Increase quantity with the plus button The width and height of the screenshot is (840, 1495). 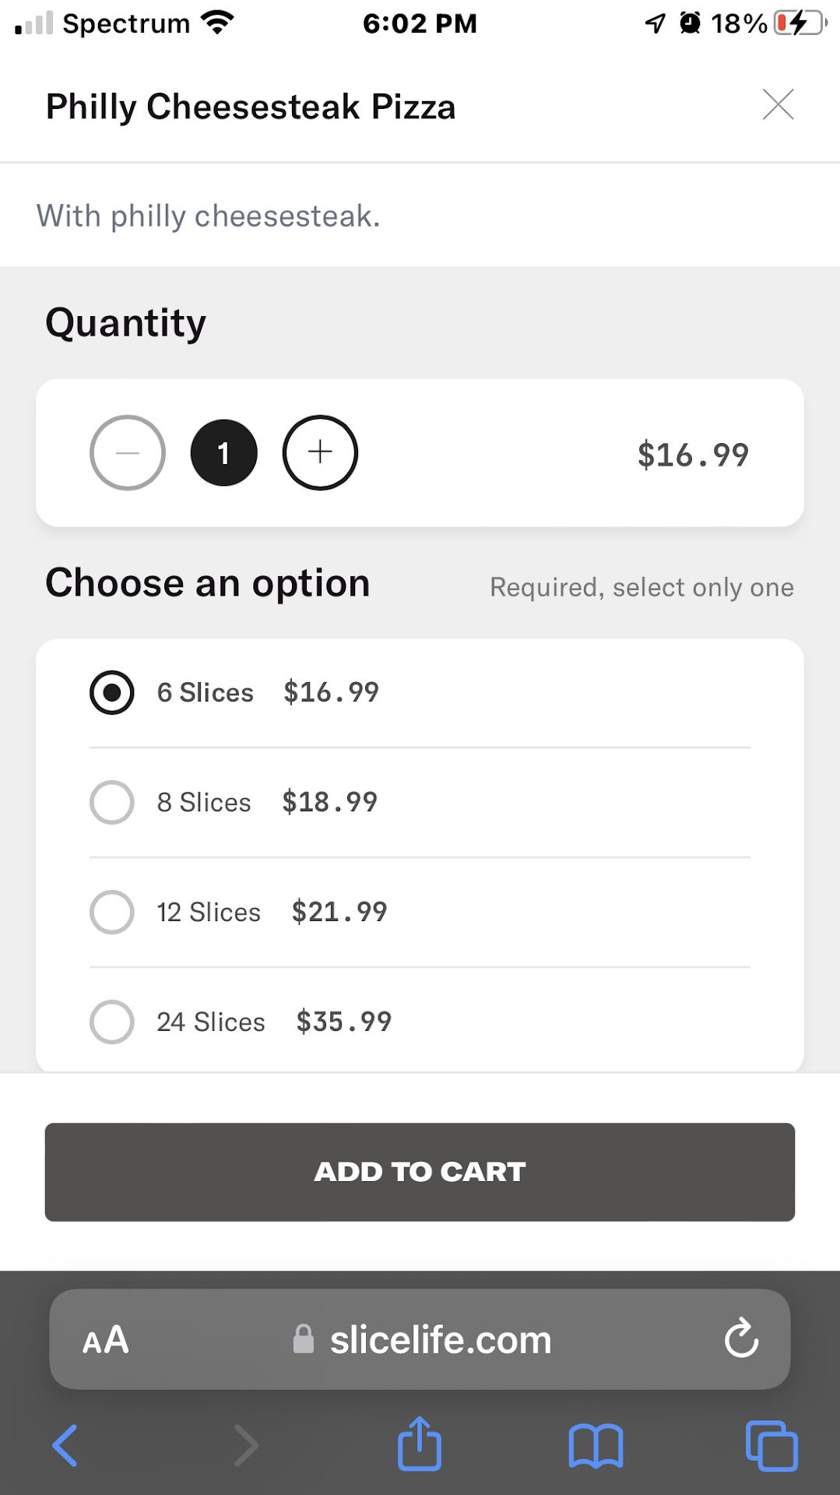[320, 452]
